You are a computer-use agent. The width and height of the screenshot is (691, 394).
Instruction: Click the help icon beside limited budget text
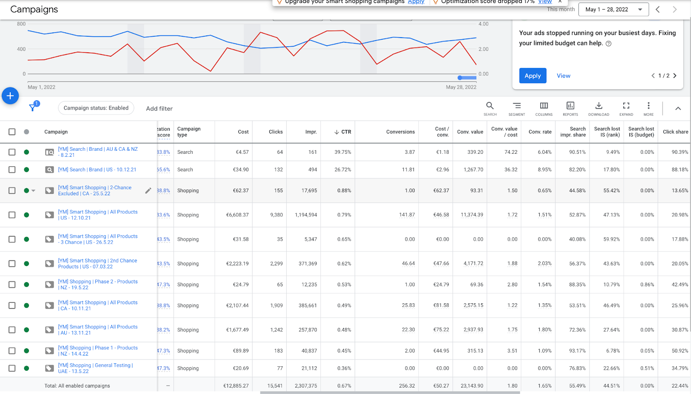[609, 44]
